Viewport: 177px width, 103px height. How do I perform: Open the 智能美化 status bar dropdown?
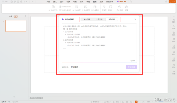point(95,102)
